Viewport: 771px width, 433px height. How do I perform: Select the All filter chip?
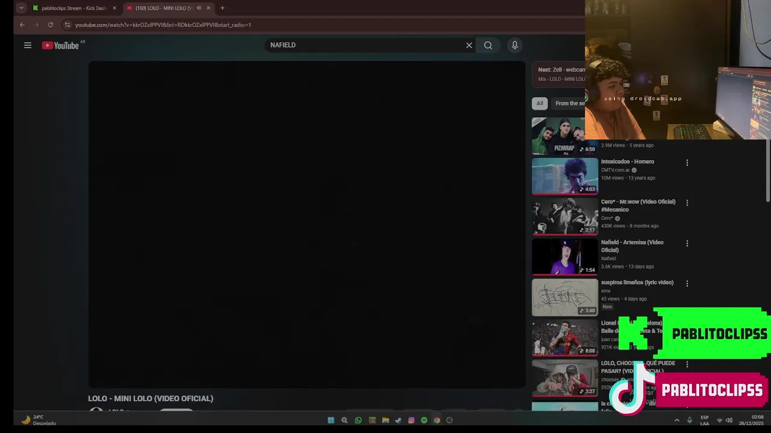pos(540,103)
